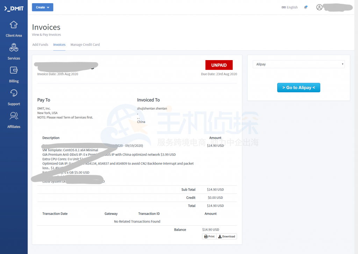The height and width of the screenshot is (254, 358).
Task: Click the Gateway column header
Action: 111,213
